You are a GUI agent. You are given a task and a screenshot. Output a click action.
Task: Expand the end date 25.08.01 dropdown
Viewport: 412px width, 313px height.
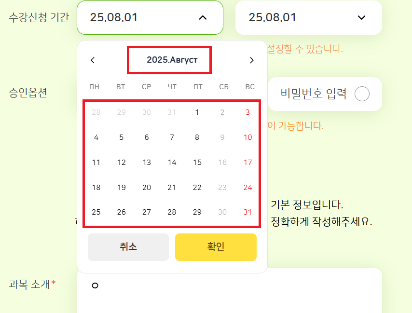(361, 17)
